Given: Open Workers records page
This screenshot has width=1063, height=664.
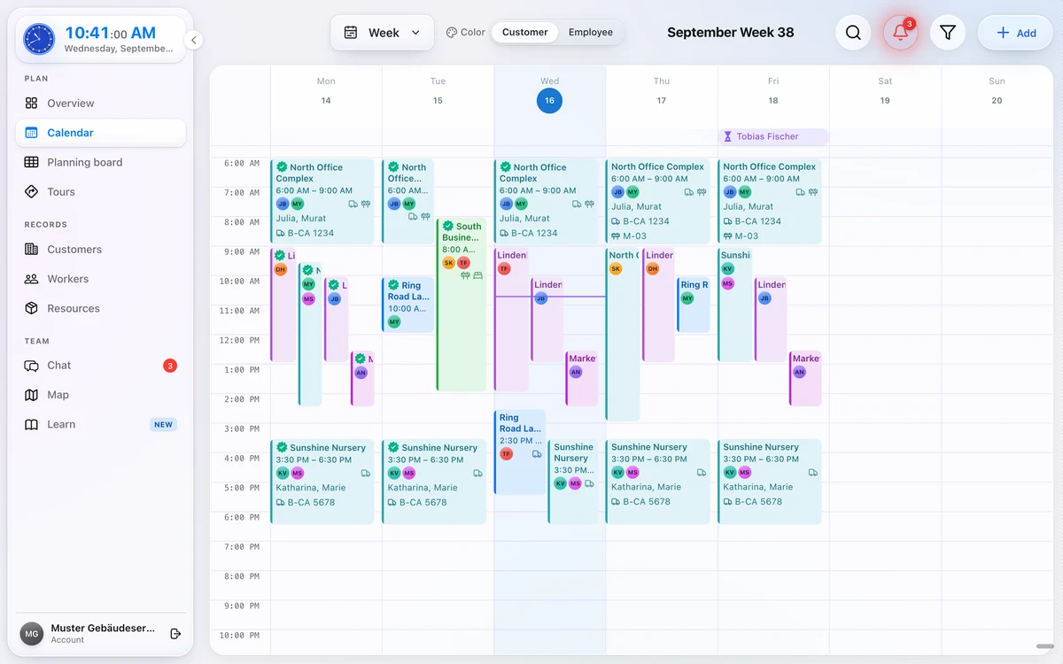Looking at the screenshot, I should click(x=101, y=279).
